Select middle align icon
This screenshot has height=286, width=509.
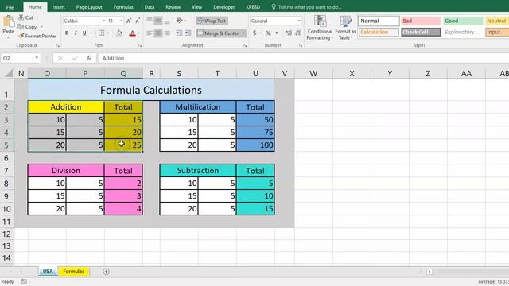[x=158, y=21]
